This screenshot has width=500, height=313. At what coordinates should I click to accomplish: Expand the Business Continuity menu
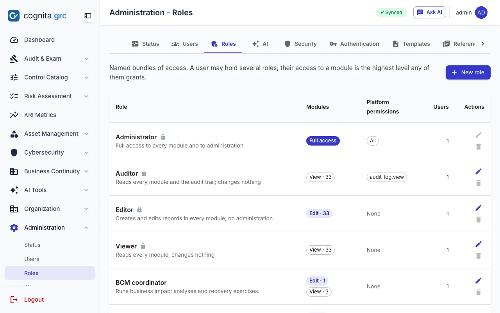50,171
